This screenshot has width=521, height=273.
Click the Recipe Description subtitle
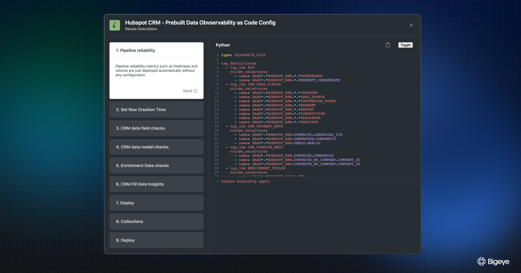point(141,29)
